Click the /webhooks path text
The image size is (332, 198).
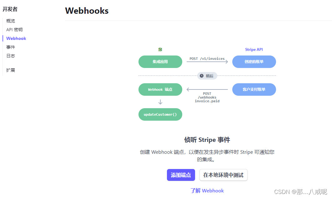[207, 97]
